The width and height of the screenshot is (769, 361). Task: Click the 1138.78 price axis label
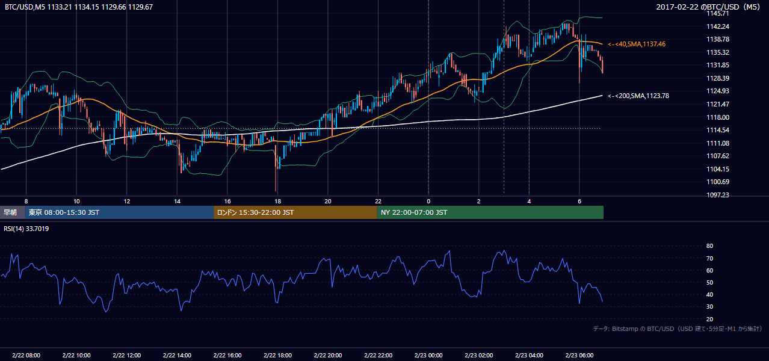coord(718,39)
